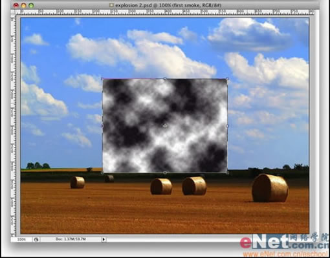This screenshot has width=330, height=258.
Task: Minimize the document with yellow button
Action: (23, 5)
